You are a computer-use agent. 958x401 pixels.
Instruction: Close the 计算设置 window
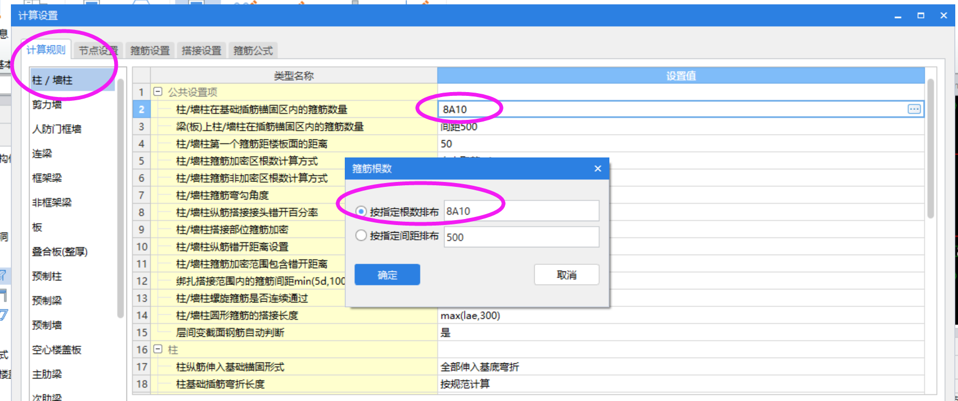(944, 16)
